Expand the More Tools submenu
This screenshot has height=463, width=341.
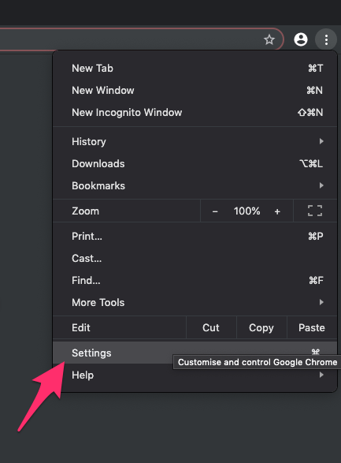pos(195,302)
